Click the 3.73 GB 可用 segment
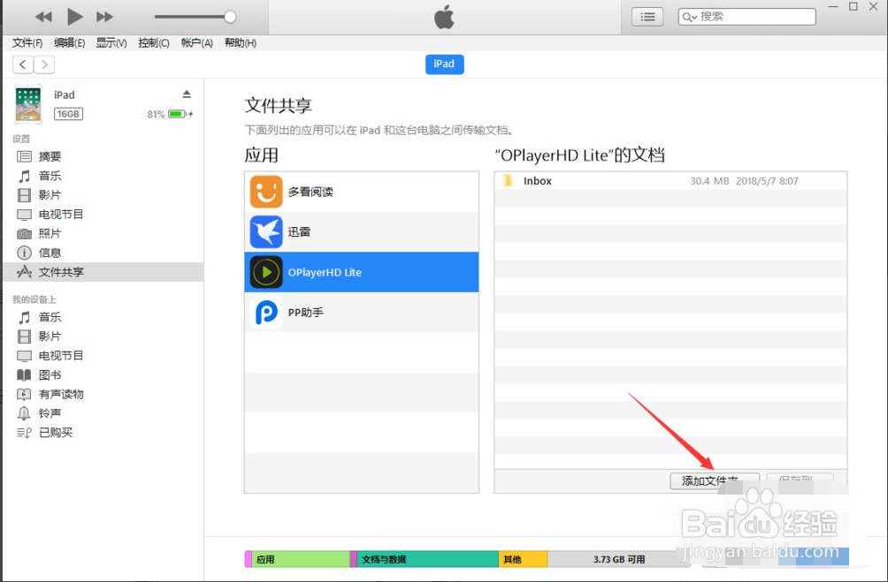The image size is (888, 582). pos(619,559)
